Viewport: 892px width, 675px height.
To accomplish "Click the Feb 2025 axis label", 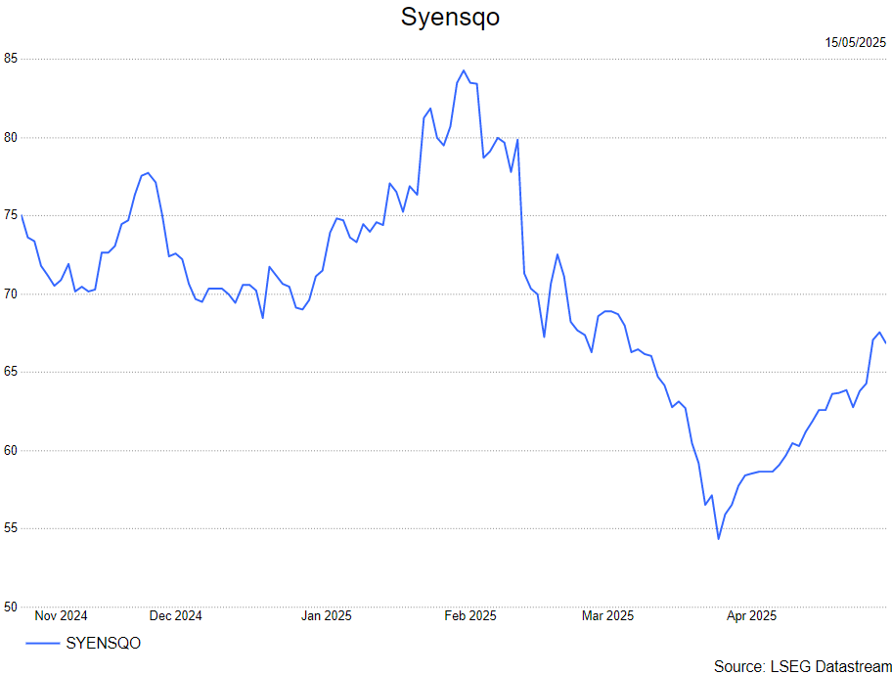I will (x=470, y=615).
